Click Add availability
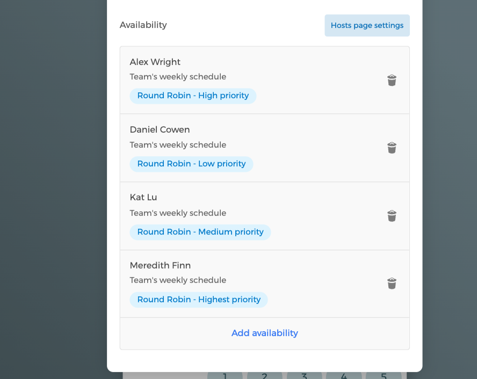Viewport: 477px width, 379px height. tap(264, 333)
